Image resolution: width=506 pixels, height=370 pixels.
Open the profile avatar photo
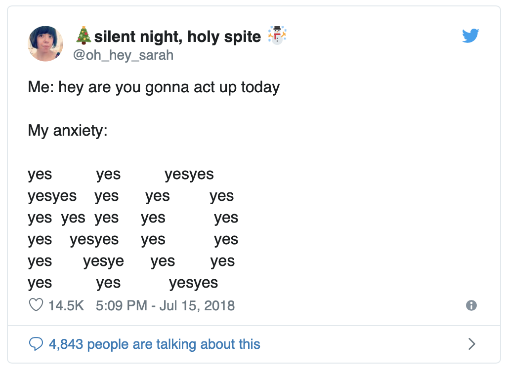pos(45,44)
